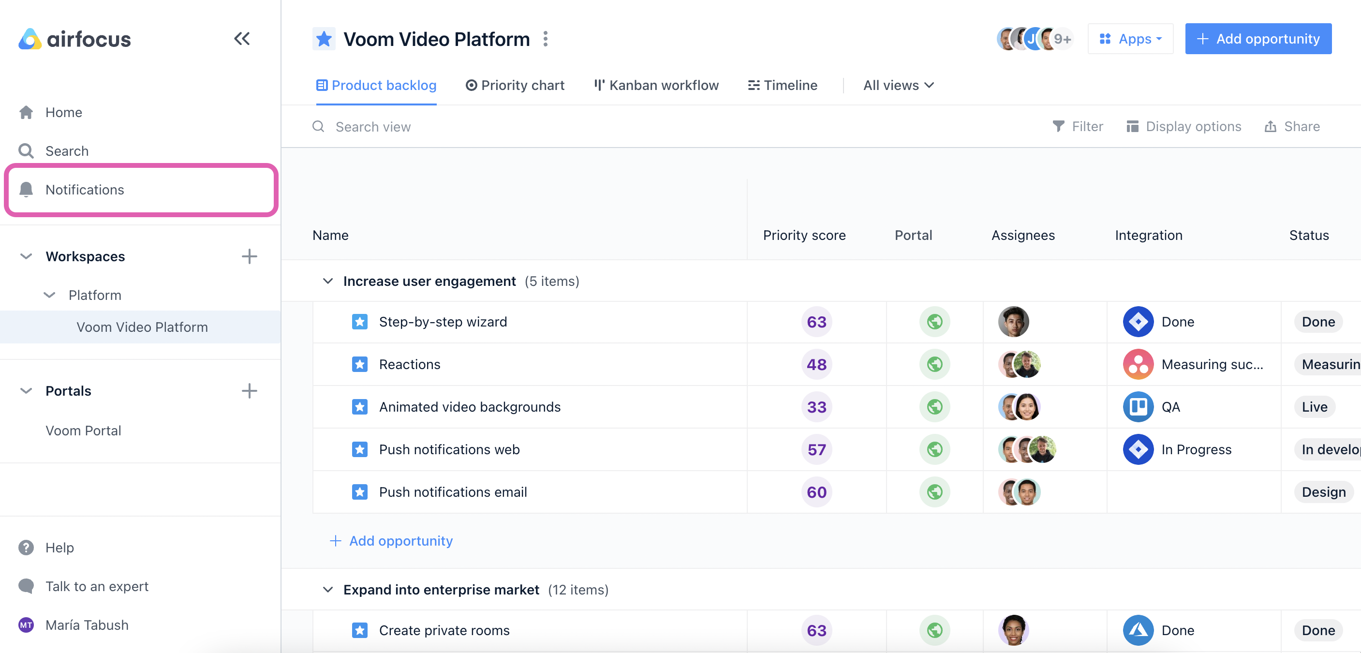
Task: Click the assignee avatar for Step-by-step wizard
Action: point(1013,322)
